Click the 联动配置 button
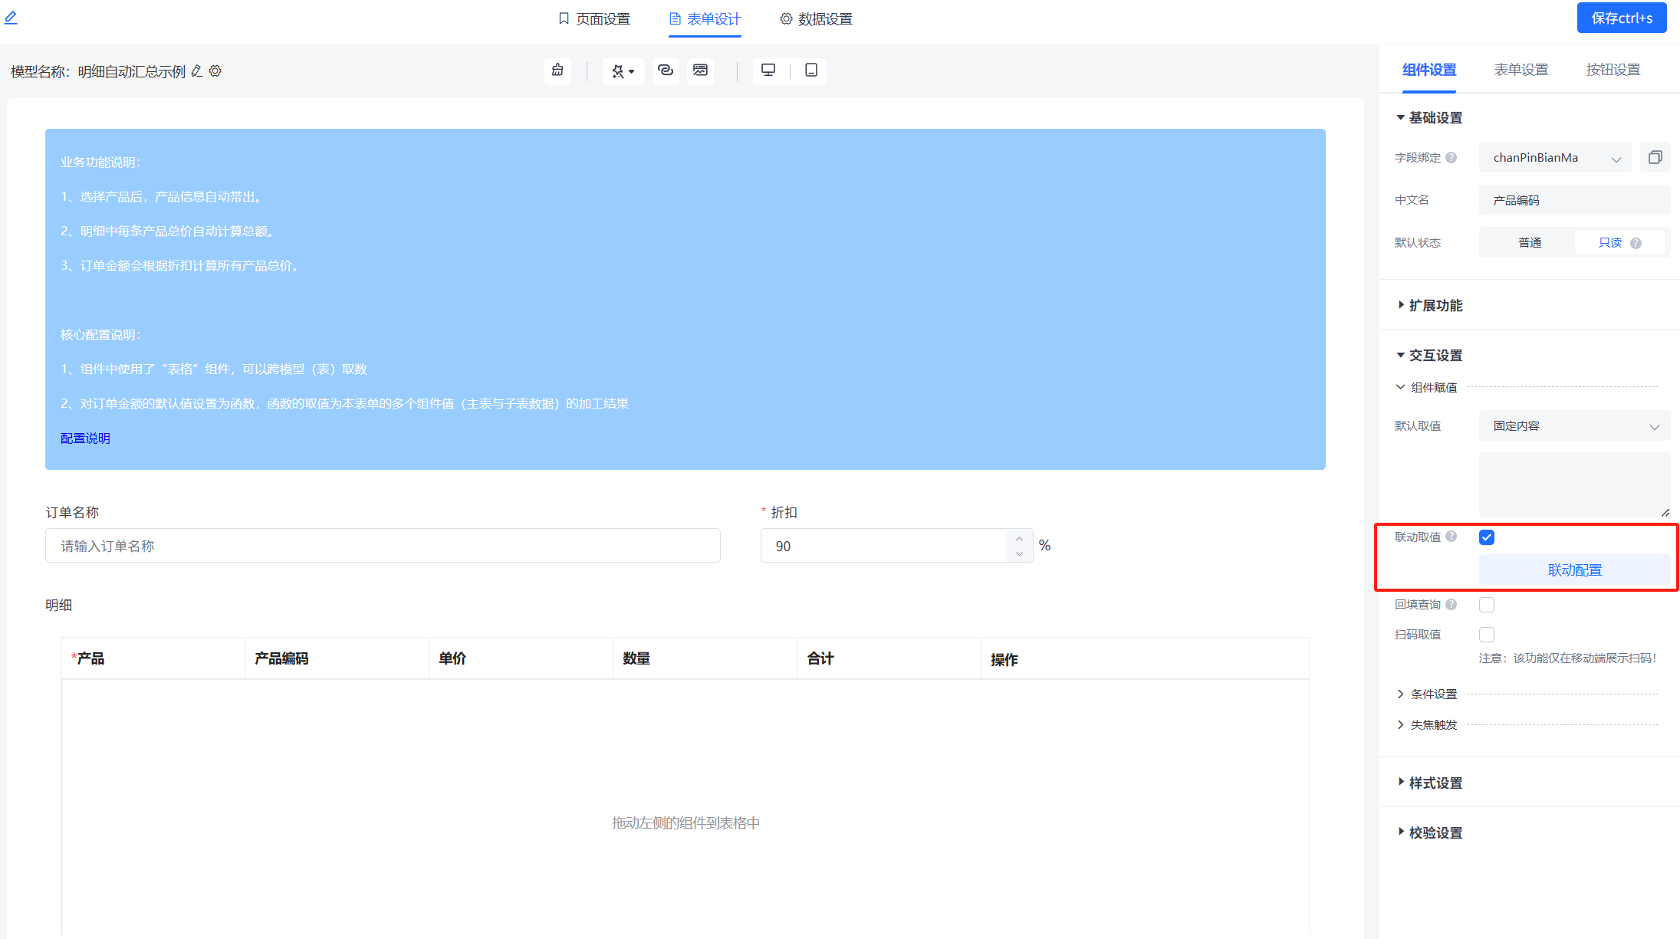The height and width of the screenshot is (939, 1680). (1574, 570)
